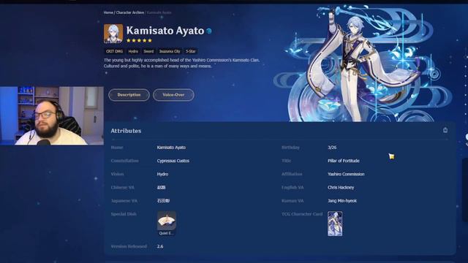The width and height of the screenshot is (468, 263).
Task: Click the Hydro vision value in attributes
Action: coord(162,174)
